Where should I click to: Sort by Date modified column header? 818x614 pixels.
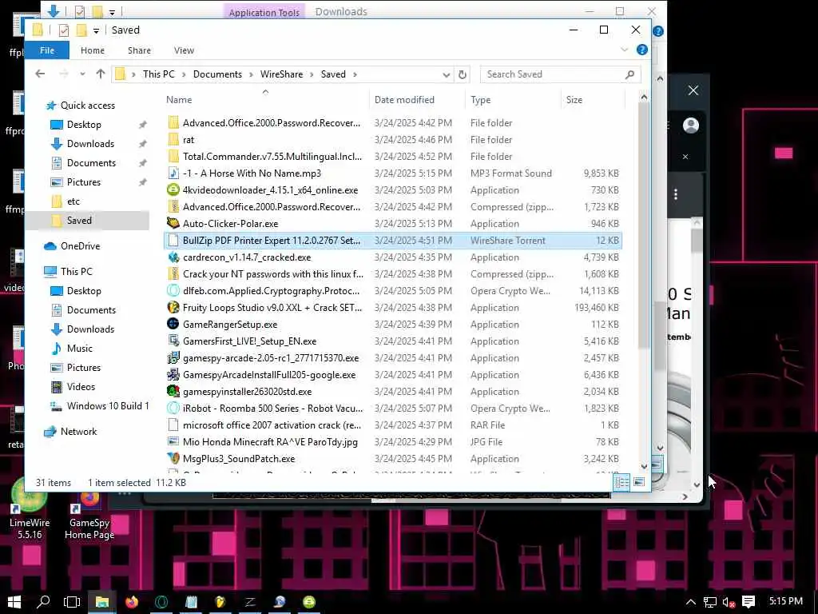tap(404, 100)
